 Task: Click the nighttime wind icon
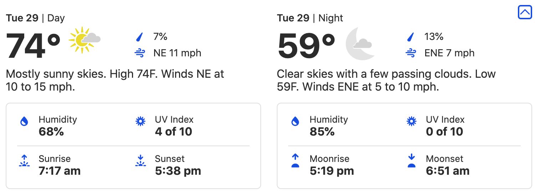(x=411, y=53)
